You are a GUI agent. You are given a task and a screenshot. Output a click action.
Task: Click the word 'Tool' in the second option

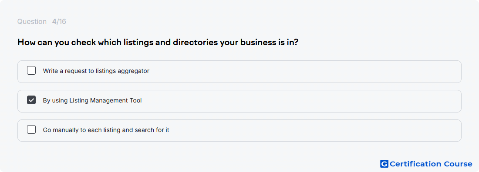point(136,100)
